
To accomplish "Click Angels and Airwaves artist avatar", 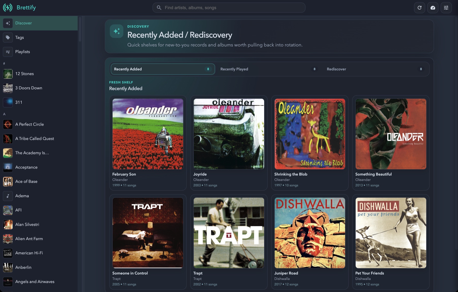I will coord(8,282).
